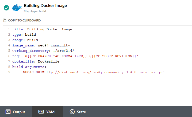Place cursor on "type: build" line
This screenshot has height=117, width=192.
coord(24,35)
